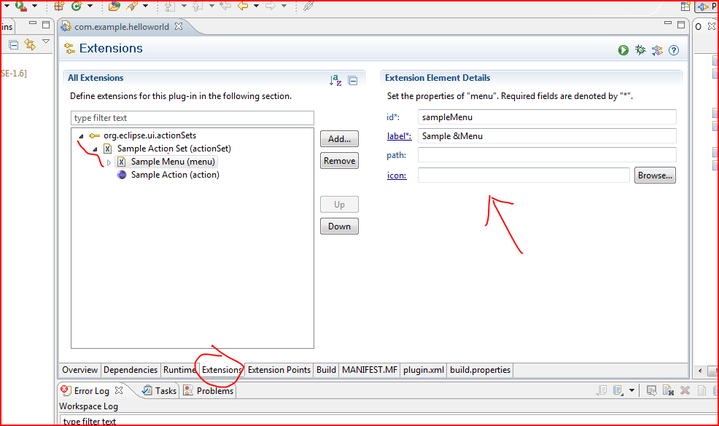Collapse the org.eclipse.ui.actionSets node
The height and width of the screenshot is (426, 719).
tap(82, 135)
